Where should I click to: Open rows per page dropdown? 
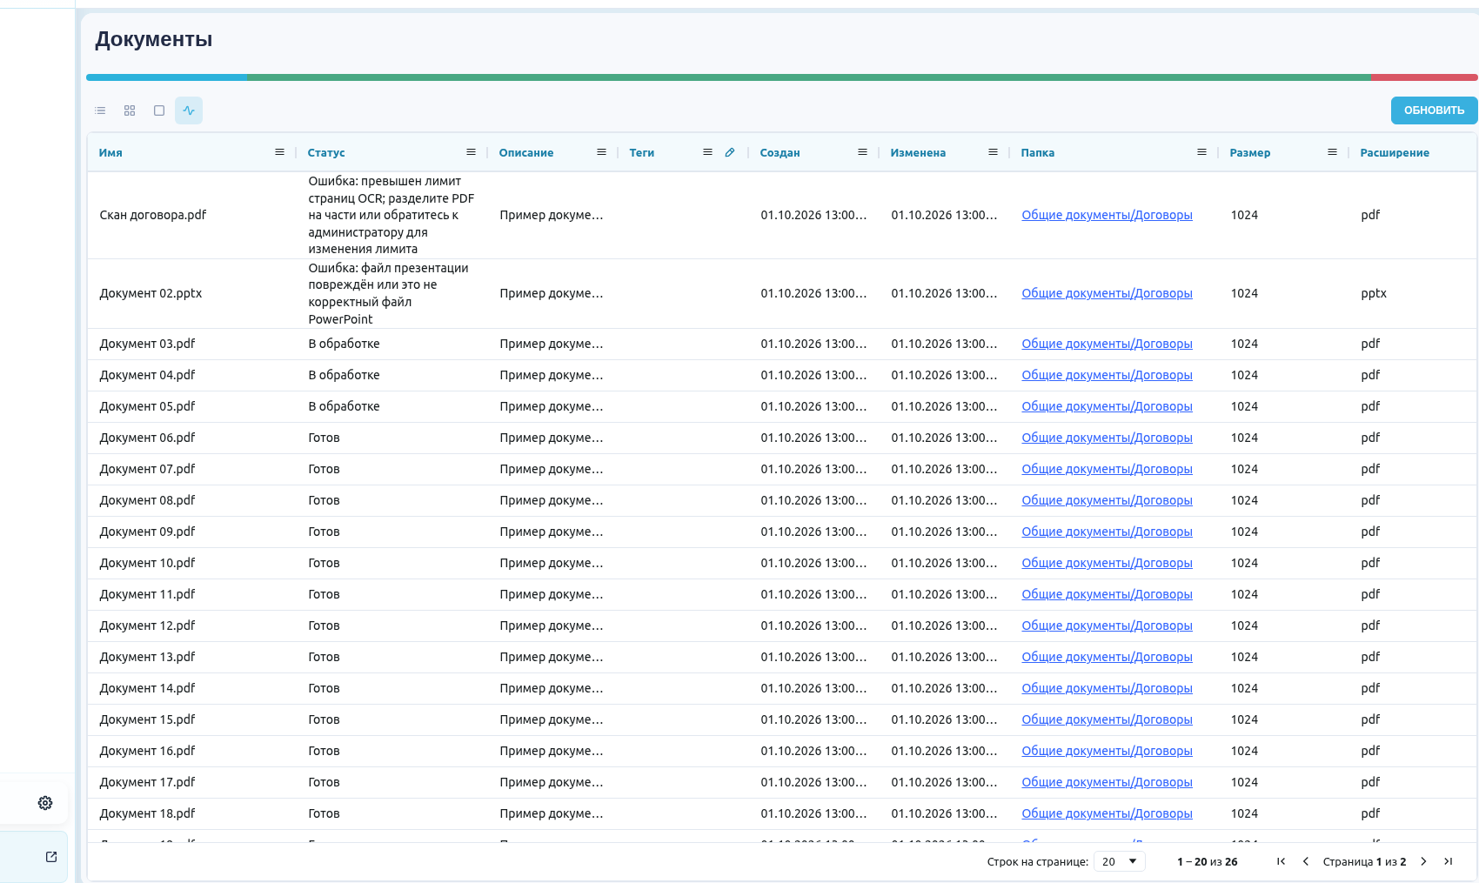(1120, 861)
